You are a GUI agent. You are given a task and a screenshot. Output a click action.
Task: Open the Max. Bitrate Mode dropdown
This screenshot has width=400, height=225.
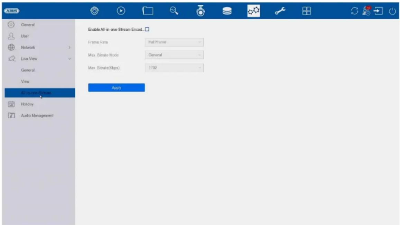pos(174,55)
